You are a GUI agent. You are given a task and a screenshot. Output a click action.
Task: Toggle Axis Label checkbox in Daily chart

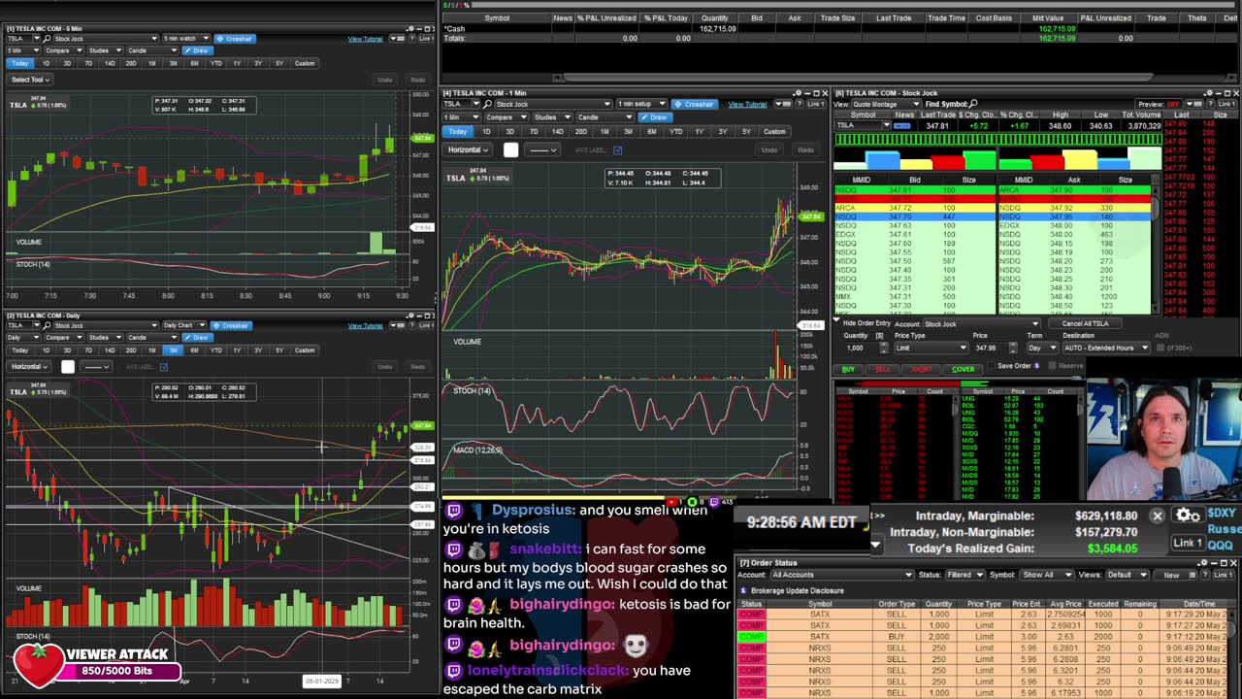tap(164, 367)
